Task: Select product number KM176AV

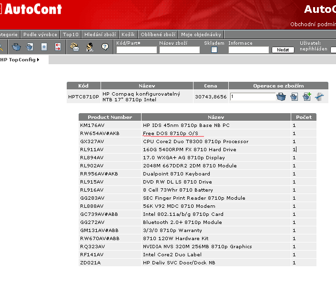Action: click(92, 126)
